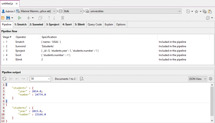Viewport: 215px width, 123px height.
Task: Open output settings gear icon
Action: (x=211, y=79)
